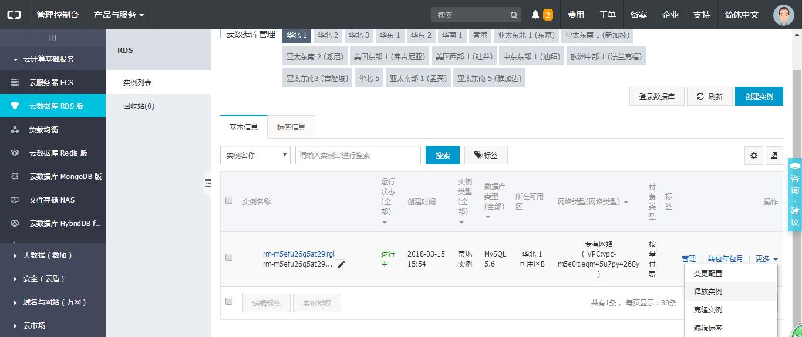Open the 实例名称 search type dropdown

(x=255, y=156)
